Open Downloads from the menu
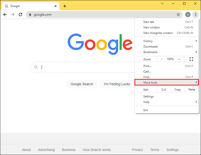Viewport: 201px width, 155px height. pos(167,47)
